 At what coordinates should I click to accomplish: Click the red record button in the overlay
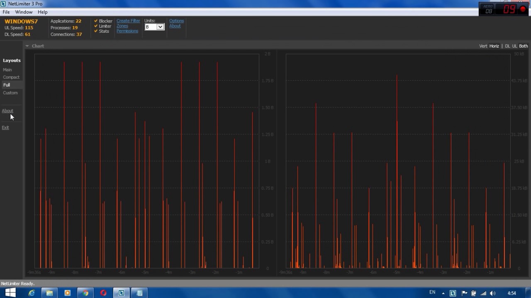tap(523, 9)
